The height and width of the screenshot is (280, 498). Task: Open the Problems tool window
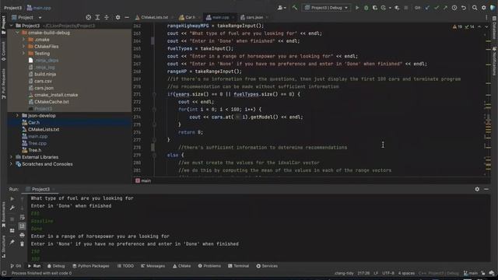209,266
